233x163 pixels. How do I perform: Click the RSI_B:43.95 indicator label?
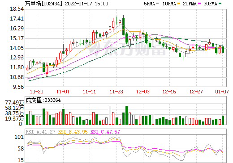pyautogui.click(x=73, y=132)
